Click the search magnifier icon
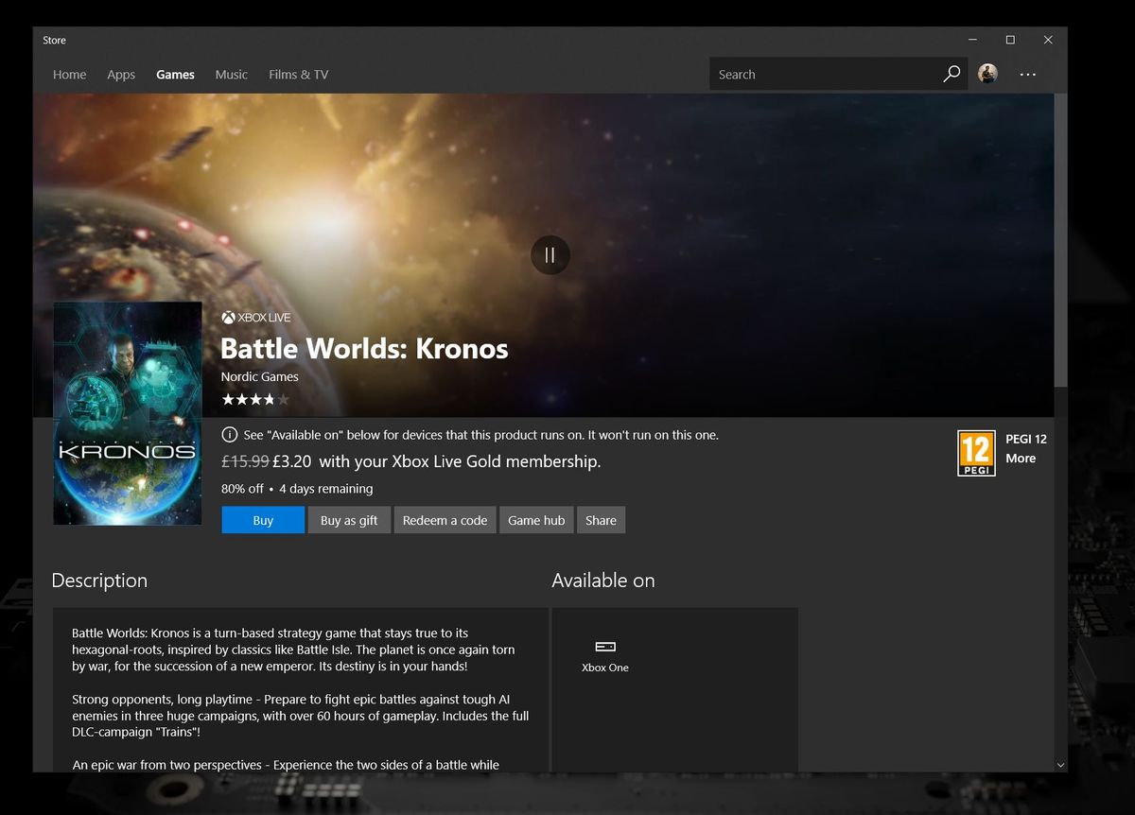This screenshot has width=1135, height=815. pyautogui.click(x=952, y=74)
